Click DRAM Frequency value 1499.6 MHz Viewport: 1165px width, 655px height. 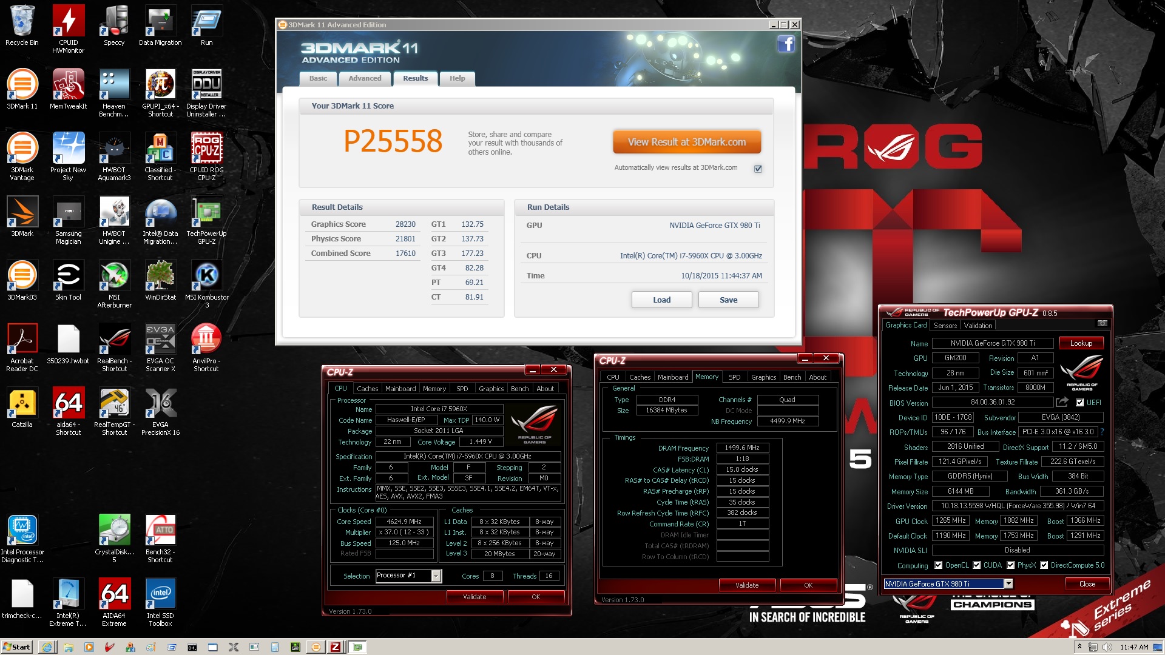pos(743,448)
